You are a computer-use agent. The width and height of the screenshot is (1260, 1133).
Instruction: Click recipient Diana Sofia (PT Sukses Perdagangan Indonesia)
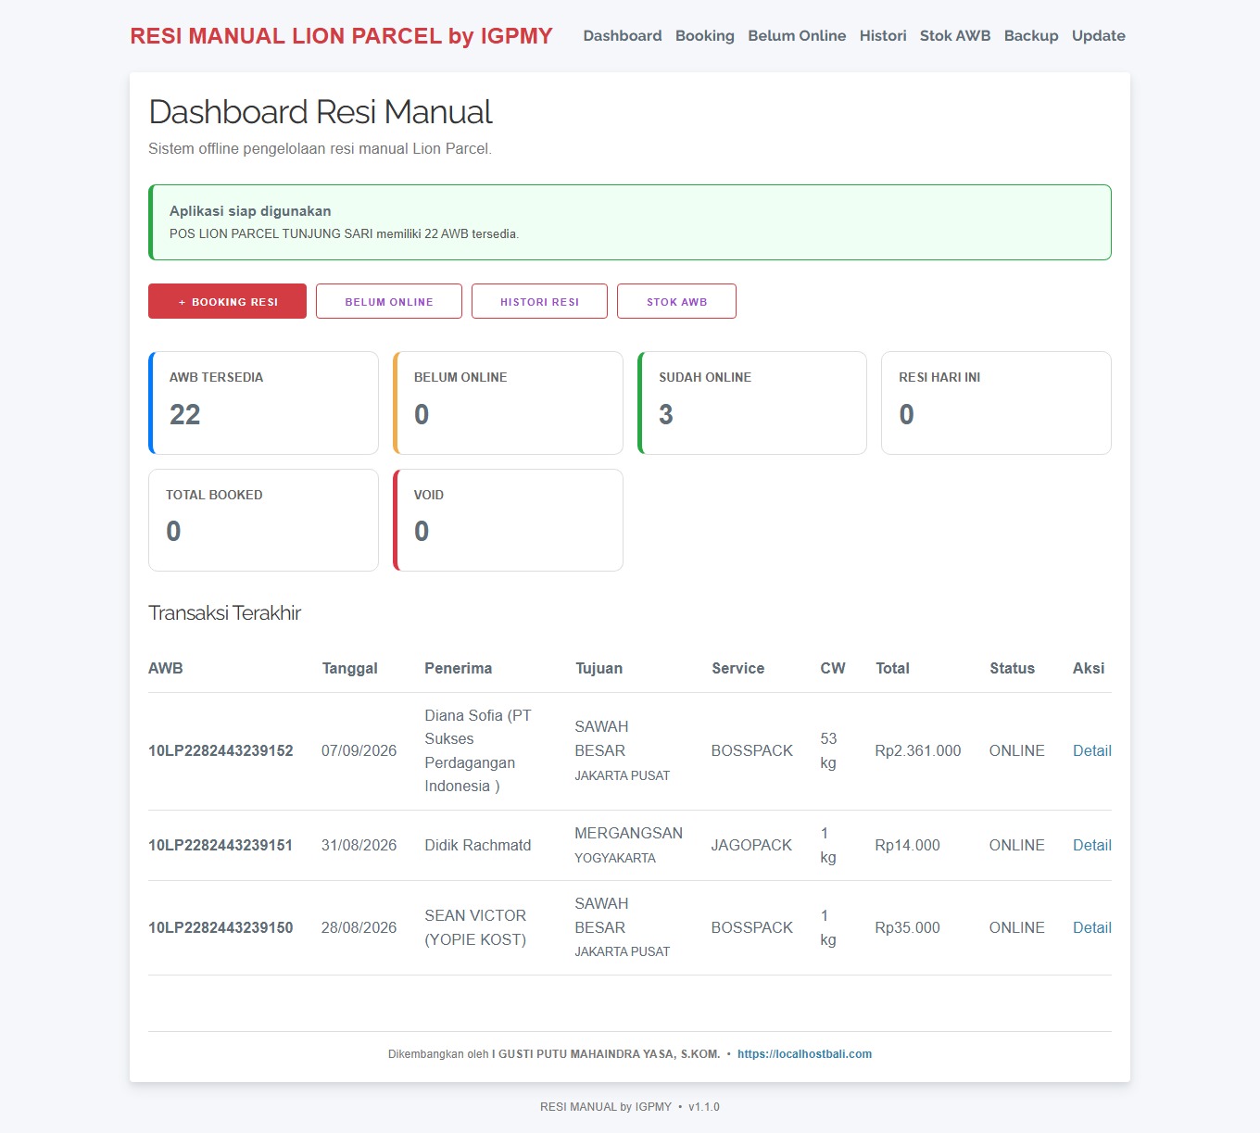[x=478, y=750]
